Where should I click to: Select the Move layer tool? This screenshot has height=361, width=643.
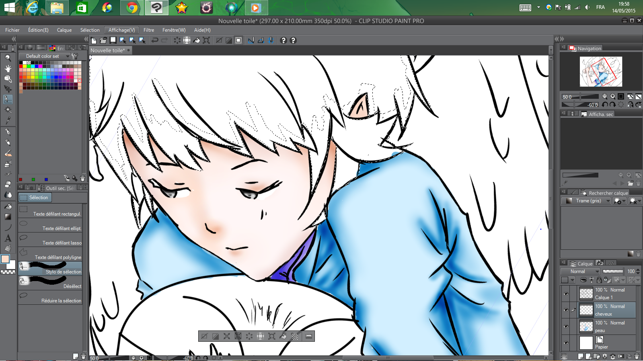(x=8, y=89)
